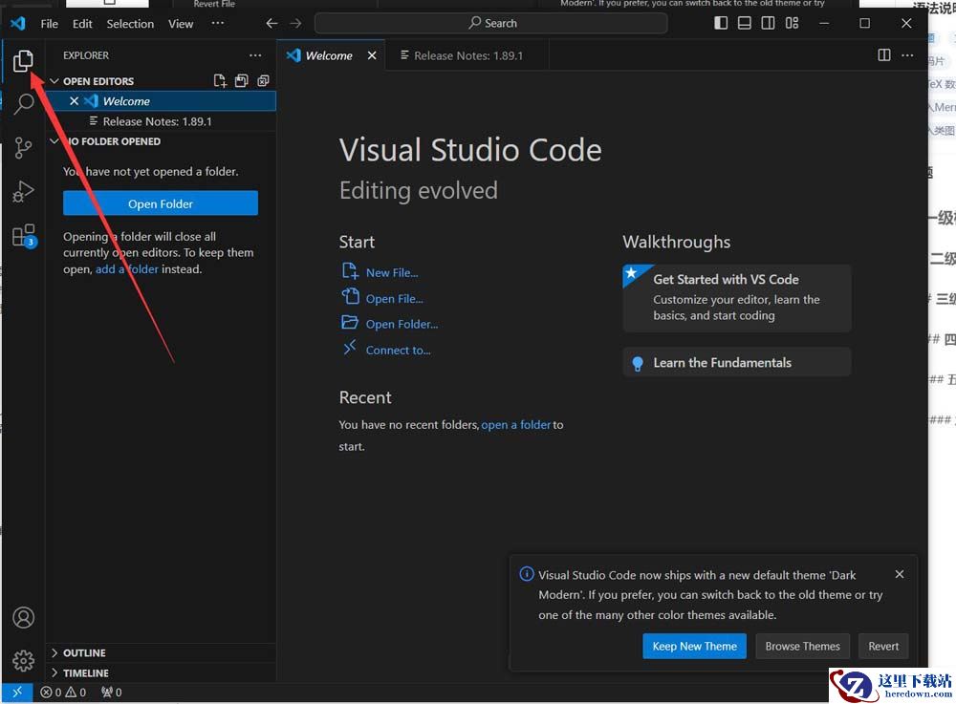Open the Selection menu
The image size is (956, 704).
point(130,24)
